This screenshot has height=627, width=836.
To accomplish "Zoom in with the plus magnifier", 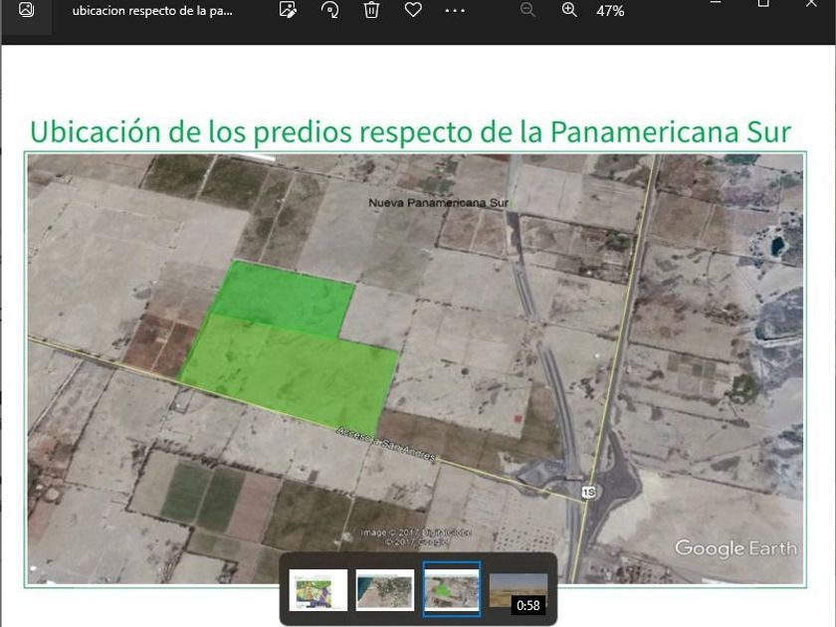I will 569,11.
